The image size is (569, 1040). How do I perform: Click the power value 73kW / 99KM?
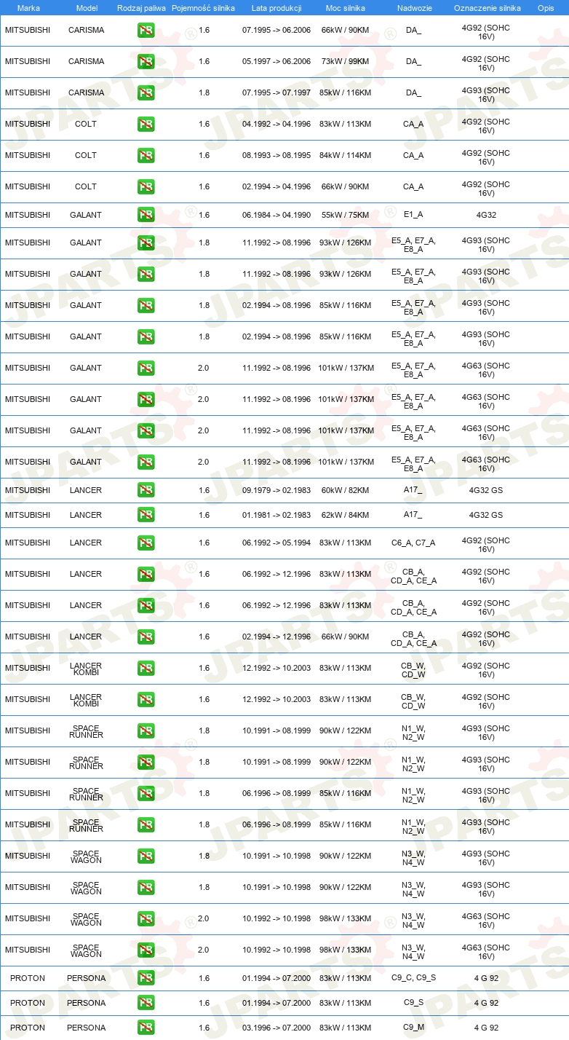pos(346,62)
